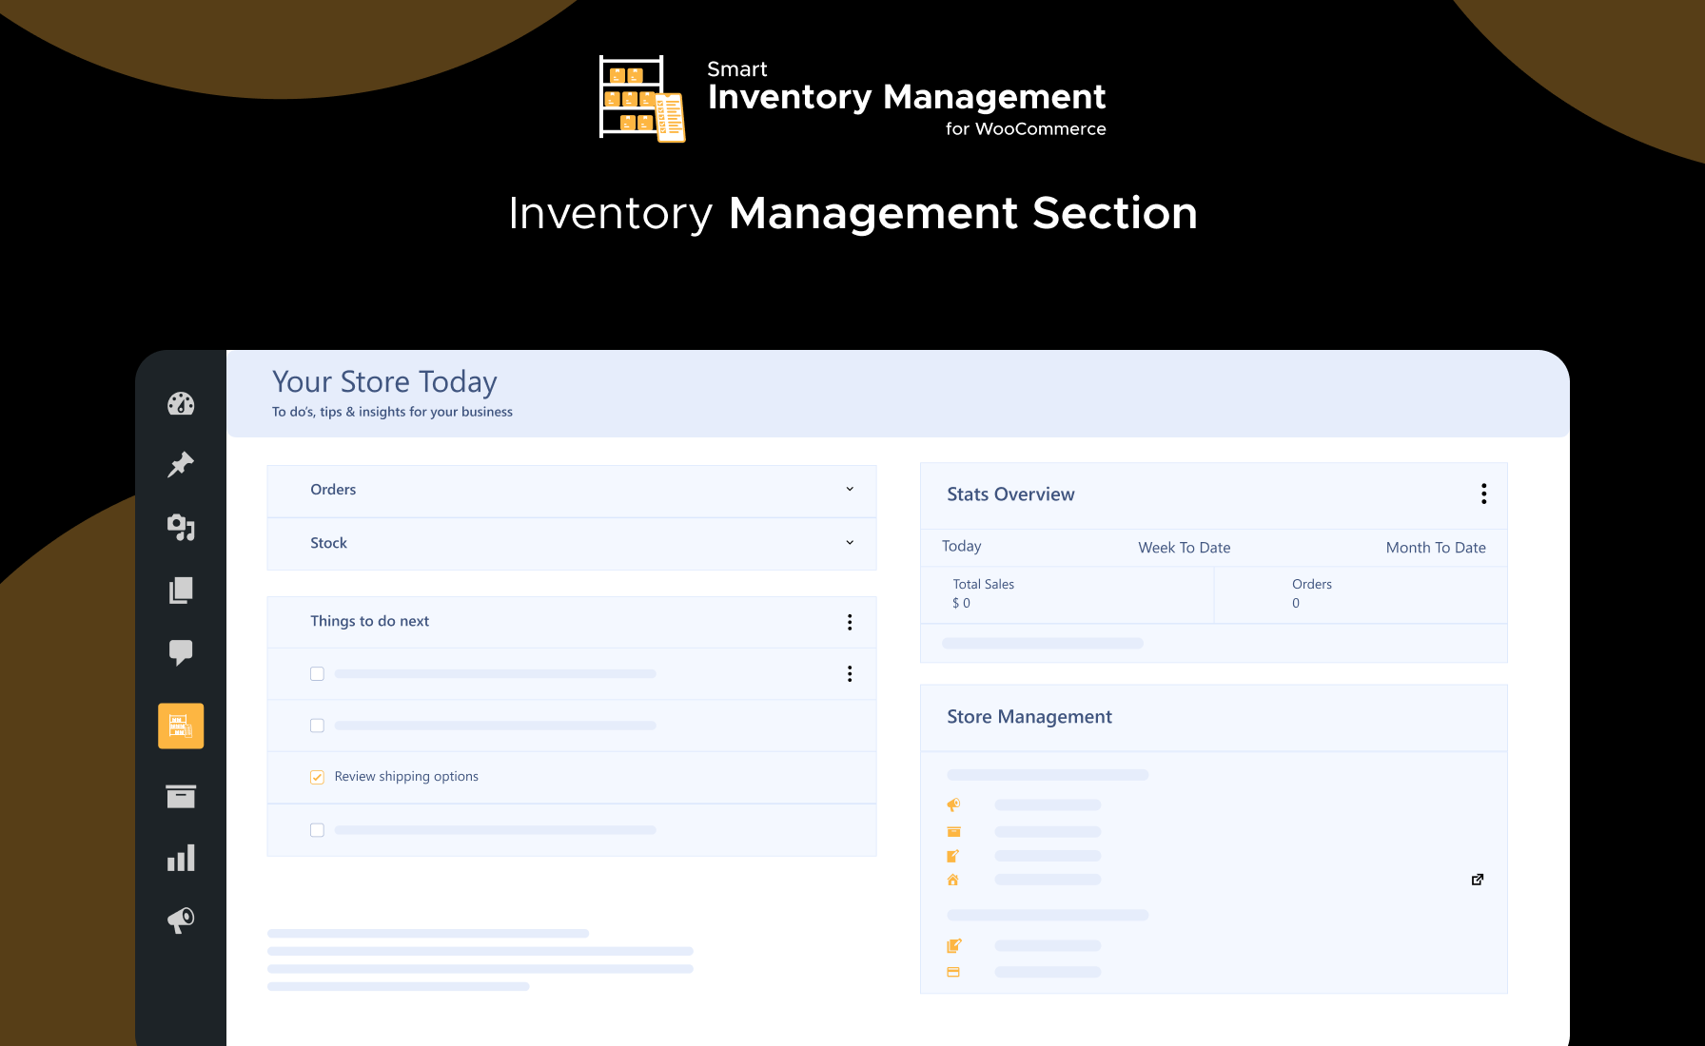This screenshot has height=1046, width=1705.
Task: Open the Stats Overview options menu
Action: (1483, 494)
